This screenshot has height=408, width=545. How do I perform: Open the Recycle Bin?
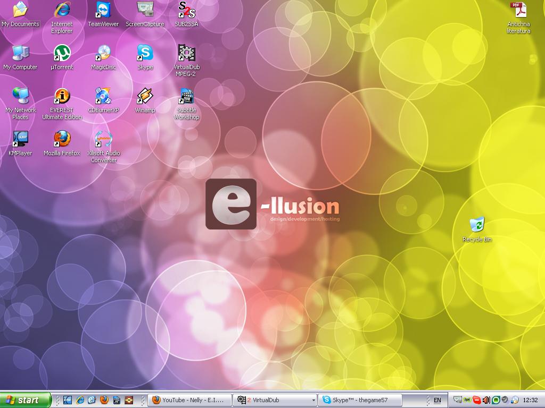click(x=477, y=225)
